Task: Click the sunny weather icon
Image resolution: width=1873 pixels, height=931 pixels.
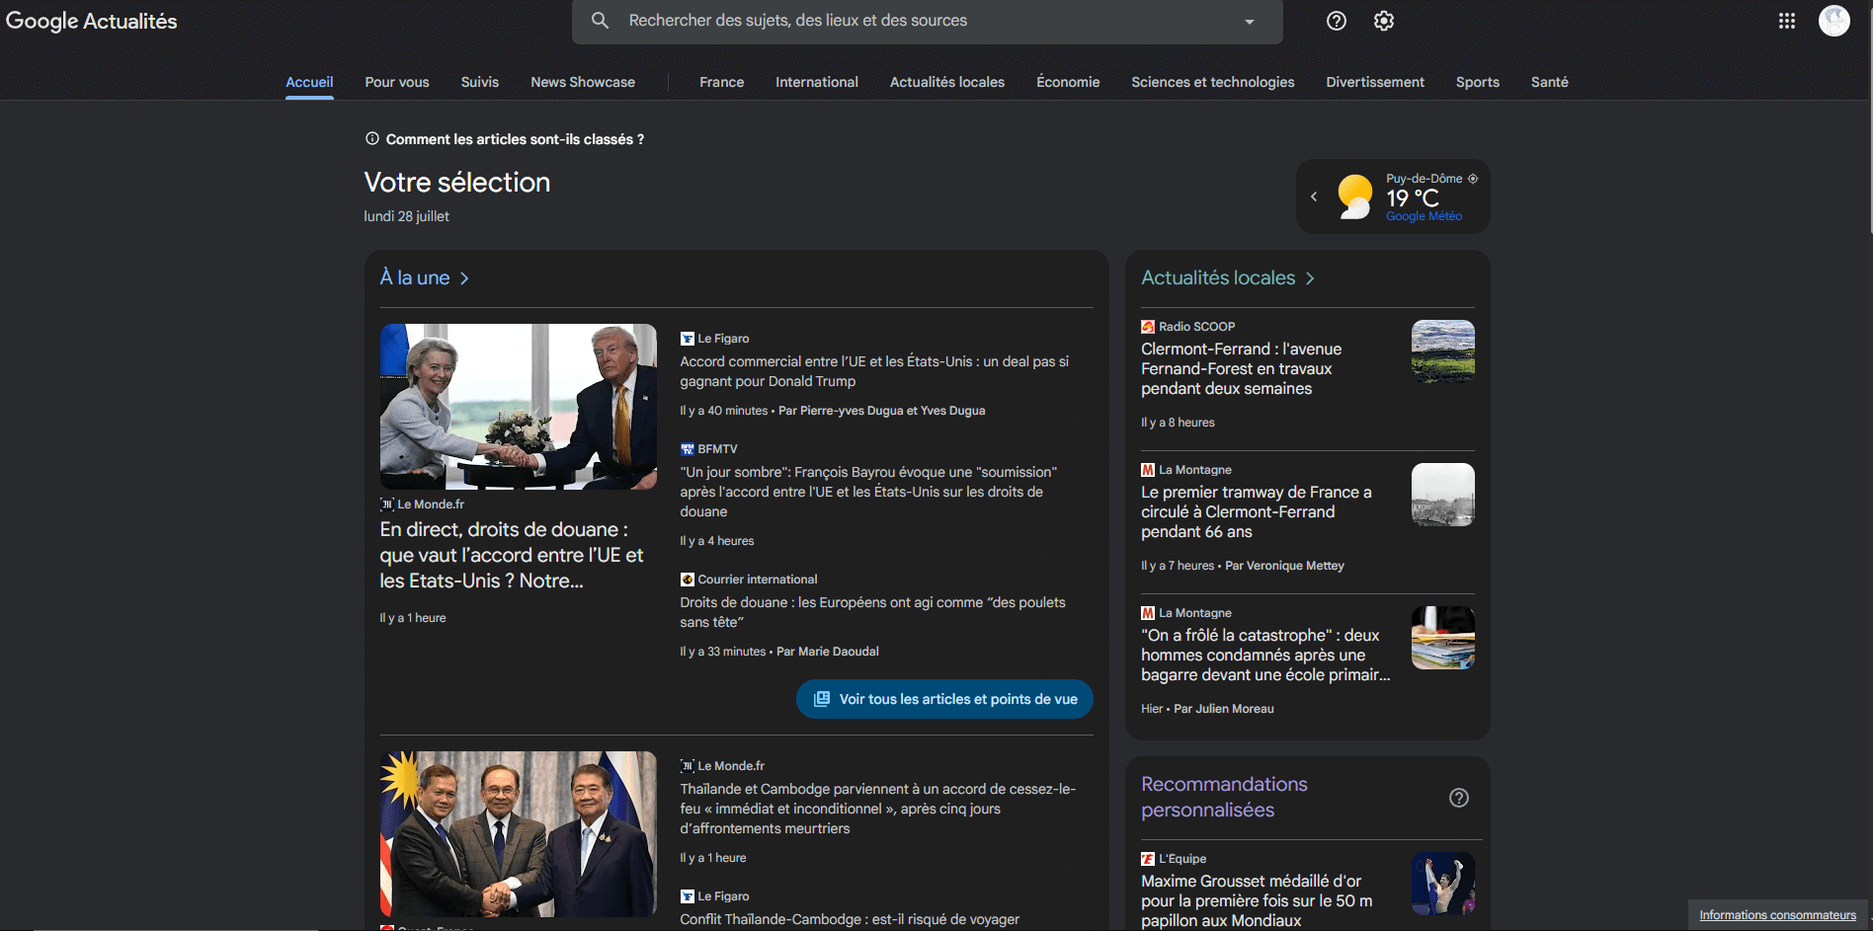Action: (x=1355, y=196)
